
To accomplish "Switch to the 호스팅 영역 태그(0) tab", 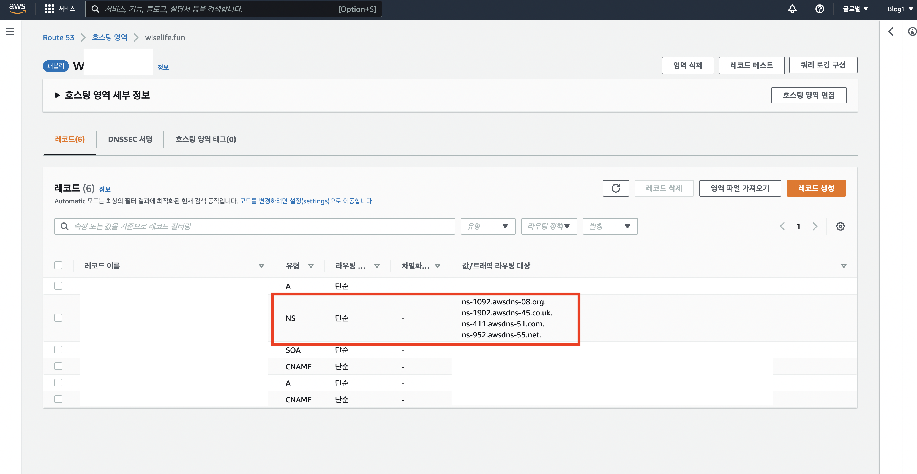I will (205, 139).
